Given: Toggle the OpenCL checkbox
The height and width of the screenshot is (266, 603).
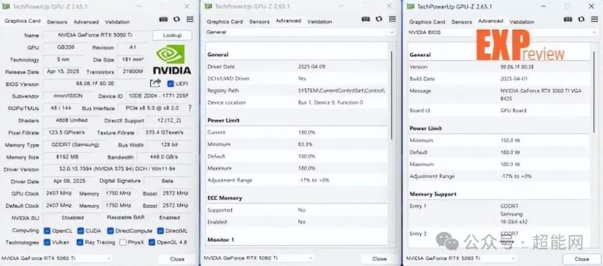Looking at the screenshot, I should [47, 231].
